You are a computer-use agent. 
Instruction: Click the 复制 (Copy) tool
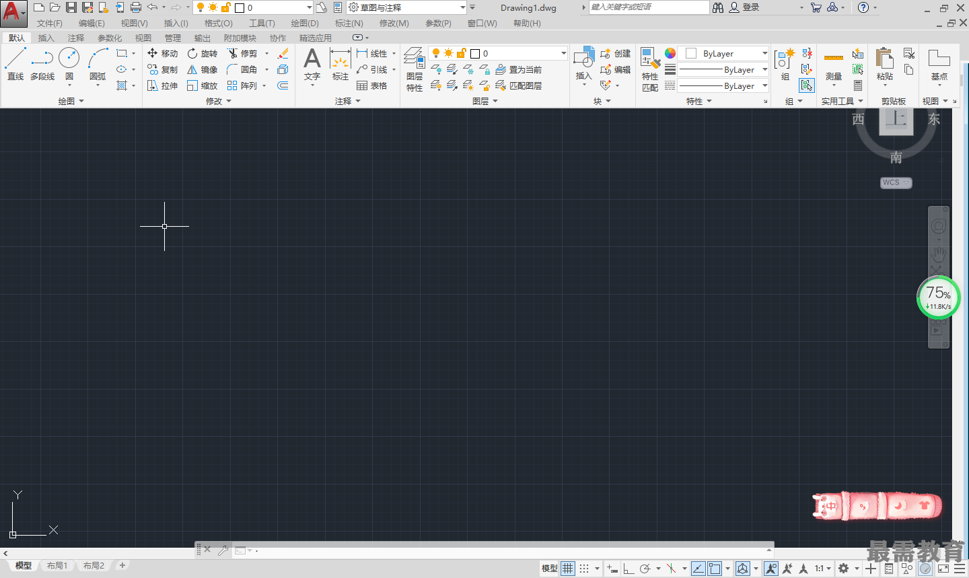[x=162, y=69]
